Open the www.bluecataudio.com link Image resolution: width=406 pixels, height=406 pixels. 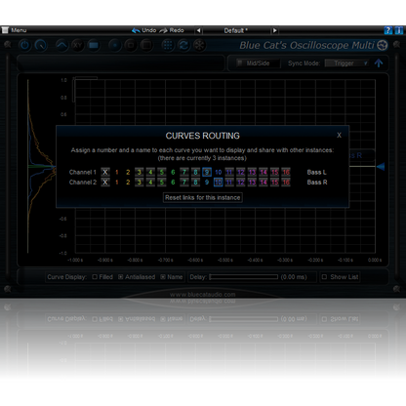[202, 295]
